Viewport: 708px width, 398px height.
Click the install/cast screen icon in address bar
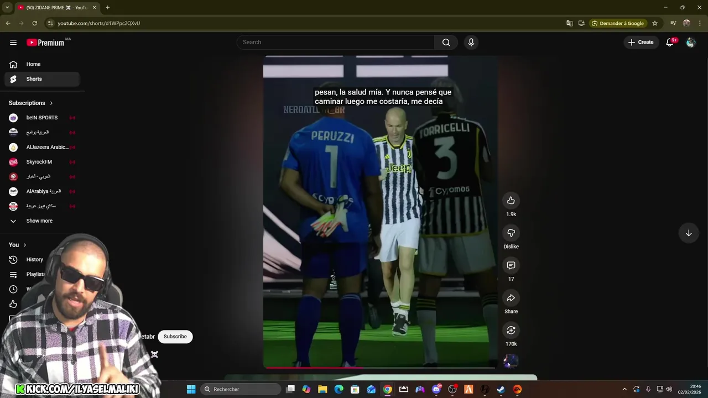point(581,23)
